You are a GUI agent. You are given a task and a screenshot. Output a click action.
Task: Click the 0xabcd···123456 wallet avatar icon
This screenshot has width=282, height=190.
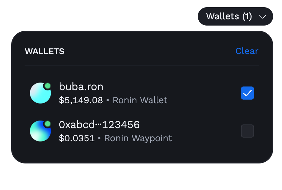coord(40,131)
